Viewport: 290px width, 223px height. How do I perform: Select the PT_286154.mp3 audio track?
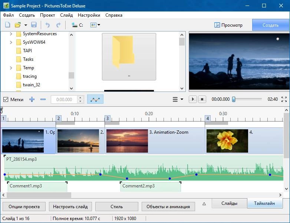[144, 168]
